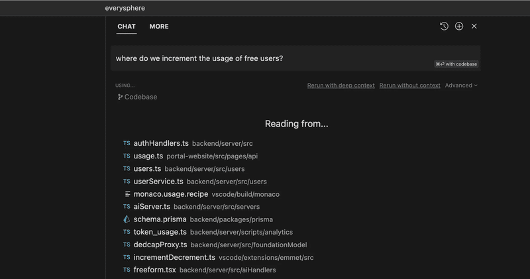Click the USING... label
Viewport: 530px width, 279px height.
pos(125,85)
